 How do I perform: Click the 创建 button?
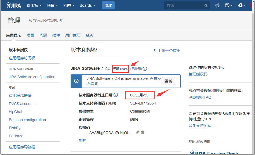(x=108, y=5)
